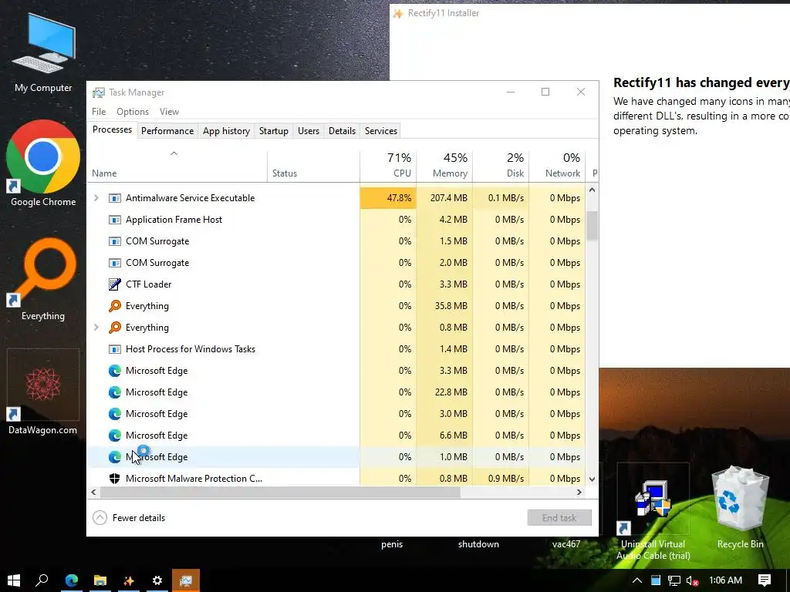Click Host Process for Windows Tasks icon
790x592 pixels.
115,349
